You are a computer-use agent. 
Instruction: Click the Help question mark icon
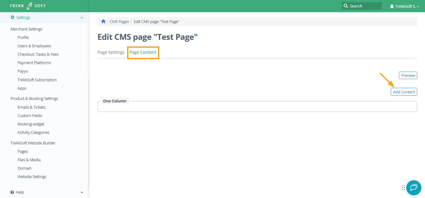click(12, 192)
